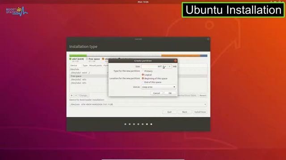Click the free space legend swatch

tap(87, 59)
